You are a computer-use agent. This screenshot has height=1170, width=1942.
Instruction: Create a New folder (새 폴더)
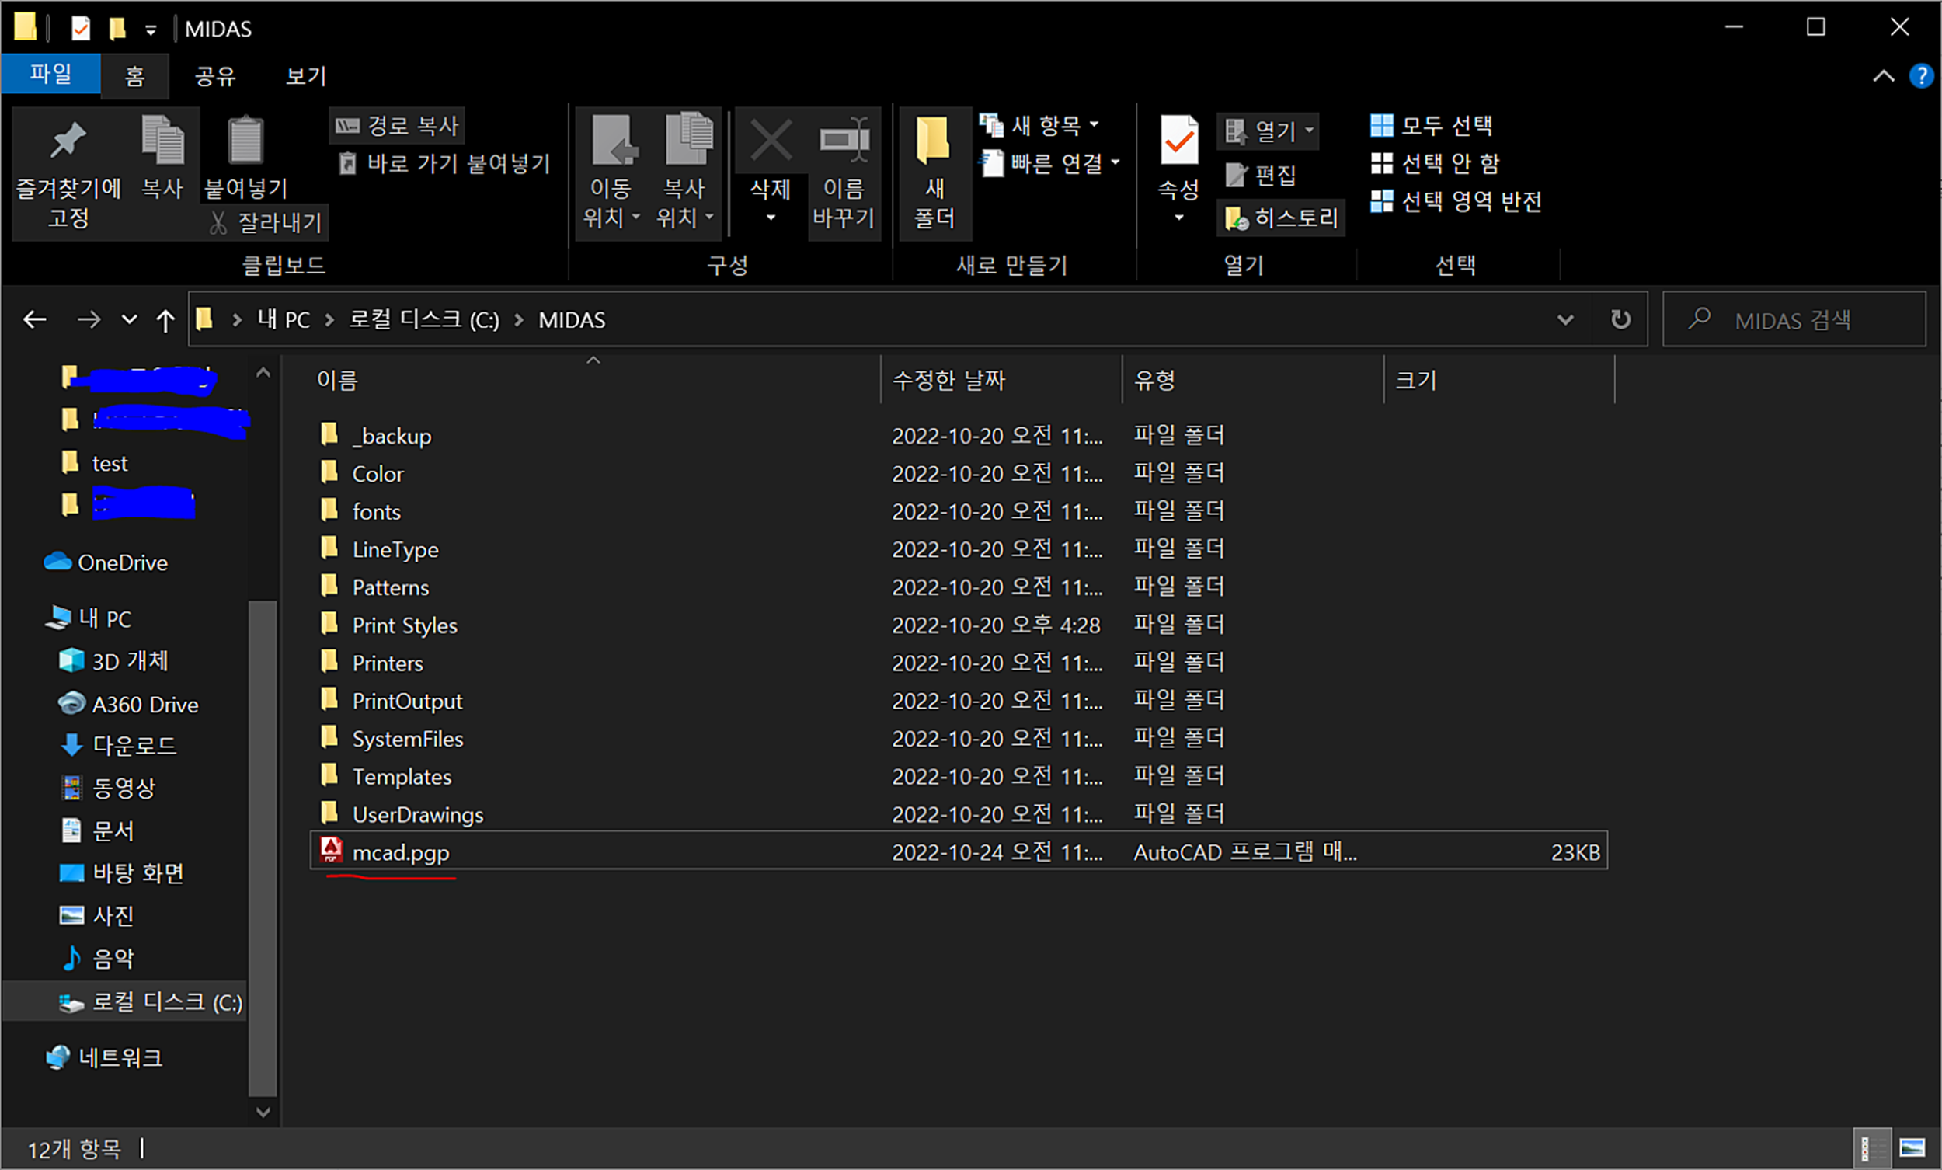pyautogui.click(x=934, y=172)
